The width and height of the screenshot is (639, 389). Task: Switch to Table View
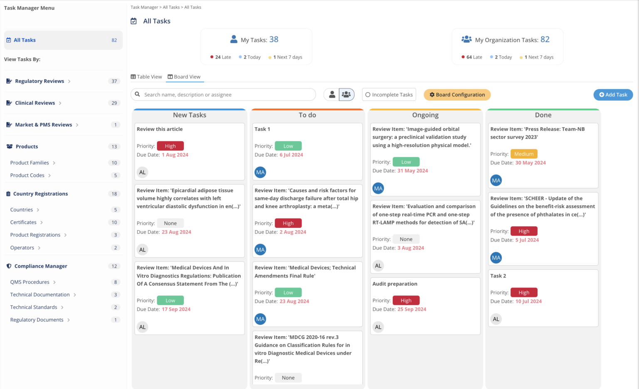tap(146, 76)
